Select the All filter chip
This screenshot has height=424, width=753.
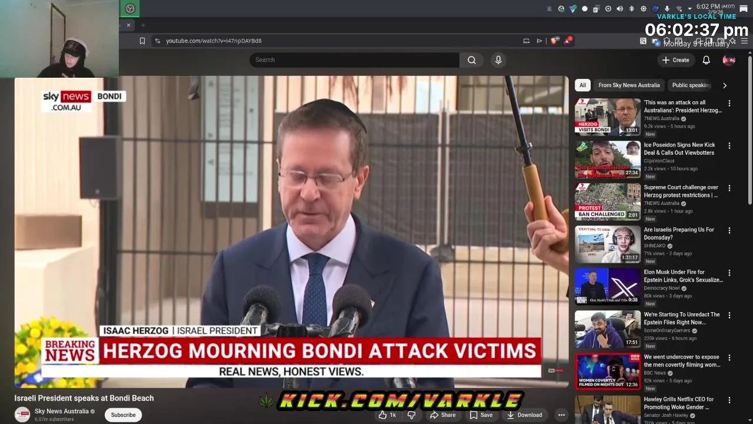[x=582, y=85]
